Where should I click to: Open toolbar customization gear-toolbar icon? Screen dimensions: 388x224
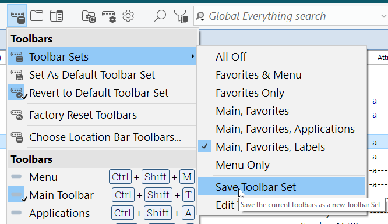[x=109, y=16]
